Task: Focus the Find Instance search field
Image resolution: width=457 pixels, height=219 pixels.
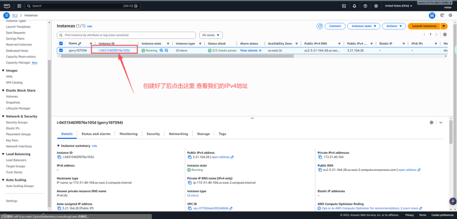Action: click(126, 35)
